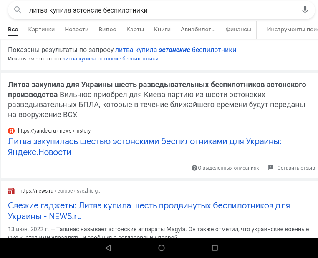The image size is (318, 258).
Task: Go to the Книги tab
Action: coord(162,29)
